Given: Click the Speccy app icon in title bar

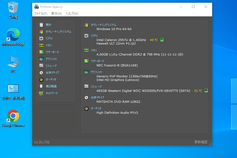Looking at the screenshot, I should pos(37,7).
